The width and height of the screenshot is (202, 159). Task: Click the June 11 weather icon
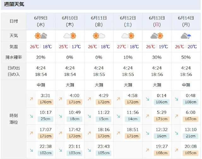pos(99,36)
